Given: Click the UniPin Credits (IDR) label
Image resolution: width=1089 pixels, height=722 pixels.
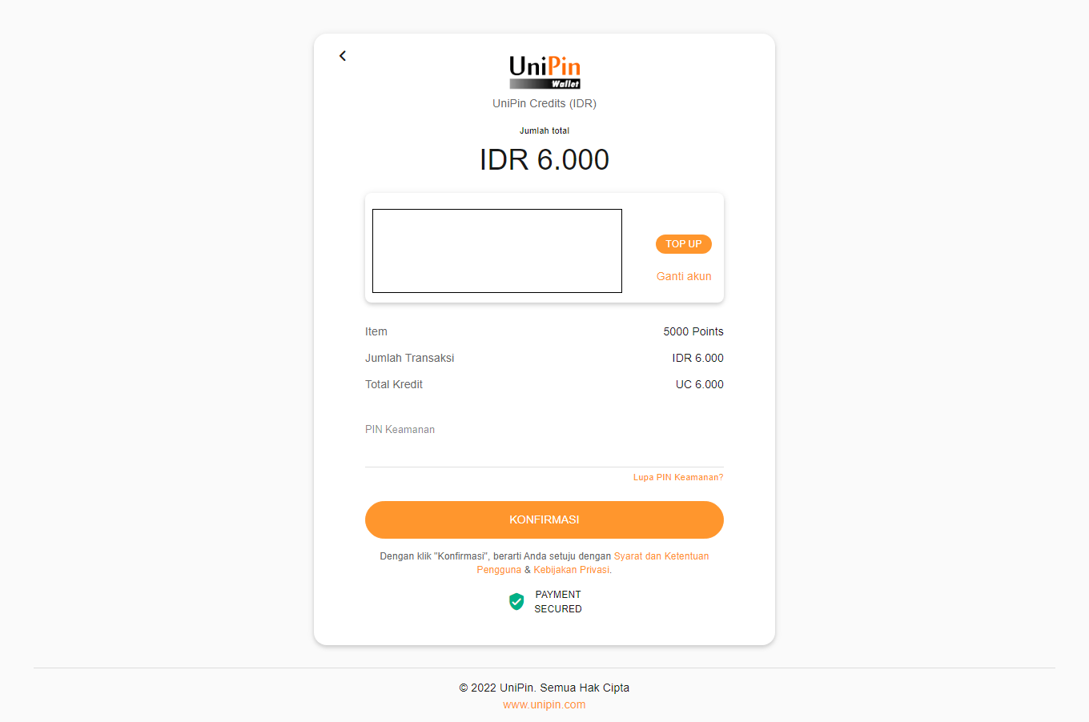Looking at the screenshot, I should click(x=544, y=103).
